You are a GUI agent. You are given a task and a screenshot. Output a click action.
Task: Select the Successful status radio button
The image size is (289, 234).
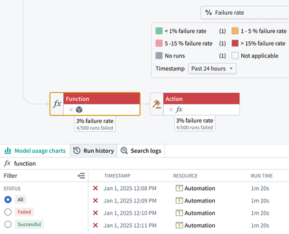pos(8,224)
